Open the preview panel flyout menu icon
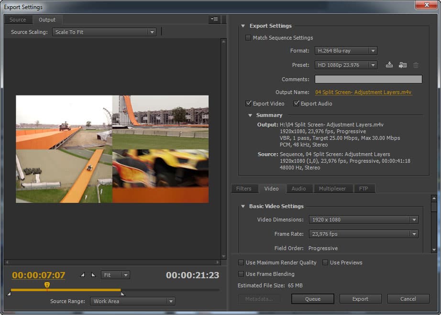 pos(214,19)
